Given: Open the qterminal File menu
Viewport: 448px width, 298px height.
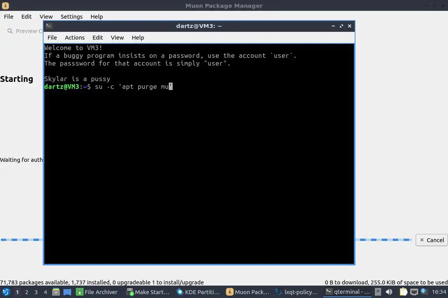Looking at the screenshot, I should [x=52, y=38].
